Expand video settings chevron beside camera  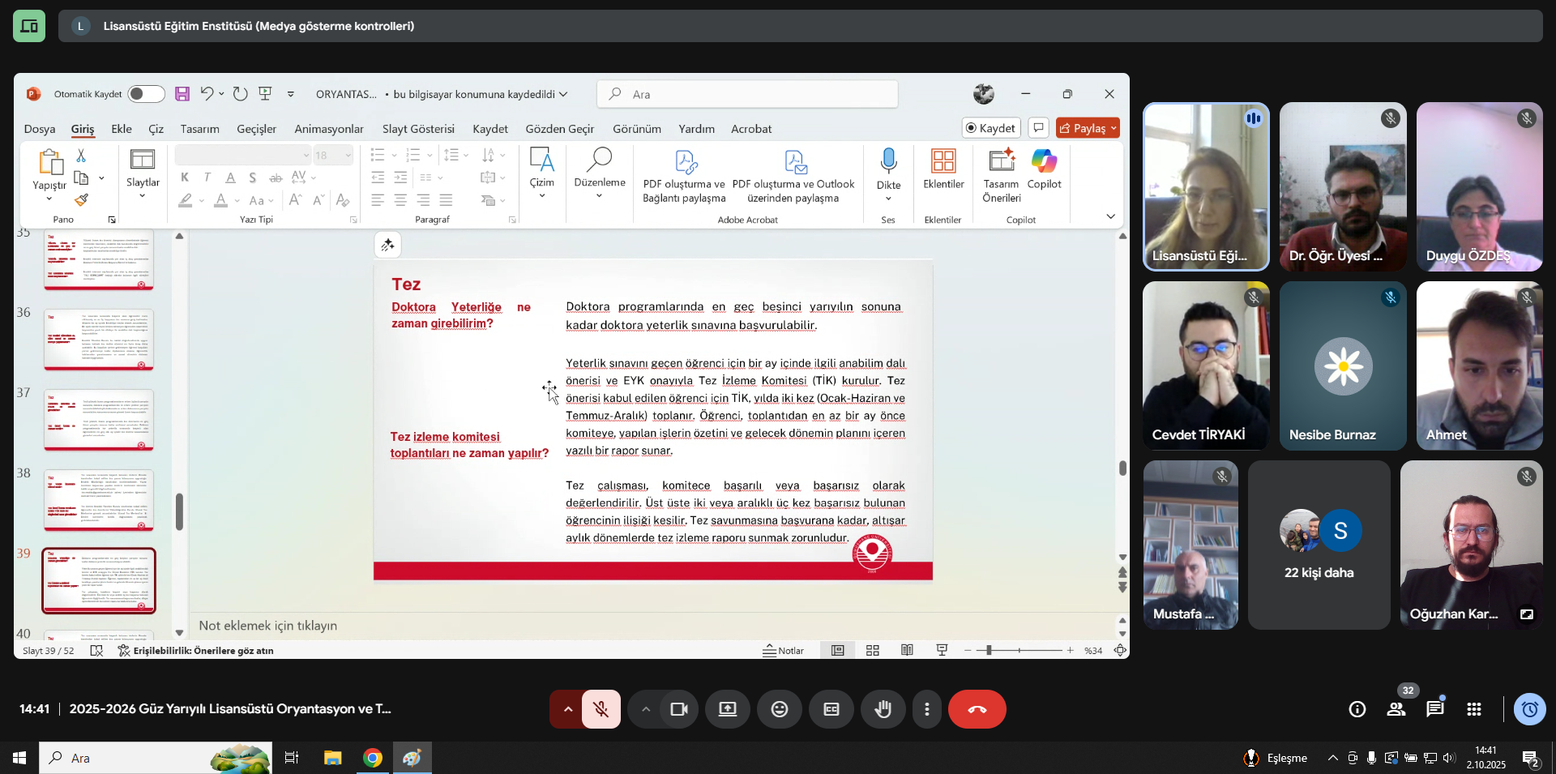646,709
